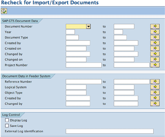
Task: Open multiple selection for Logical System
Action: pyautogui.click(x=155, y=87)
